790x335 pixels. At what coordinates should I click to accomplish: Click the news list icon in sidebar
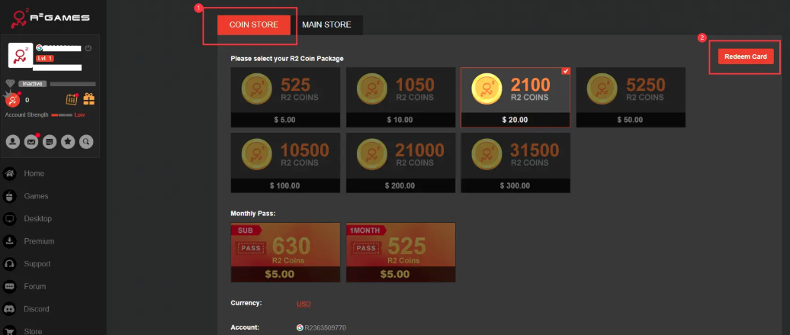tap(50, 141)
